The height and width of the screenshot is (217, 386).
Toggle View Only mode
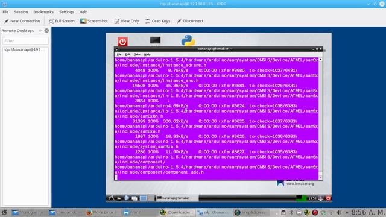click(x=127, y=21)
